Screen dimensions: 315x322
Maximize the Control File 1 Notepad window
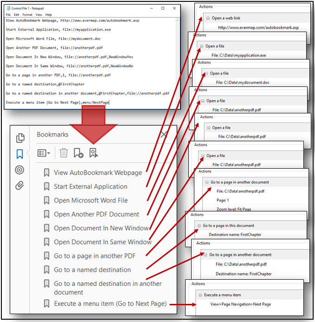[x=163, y=8]
